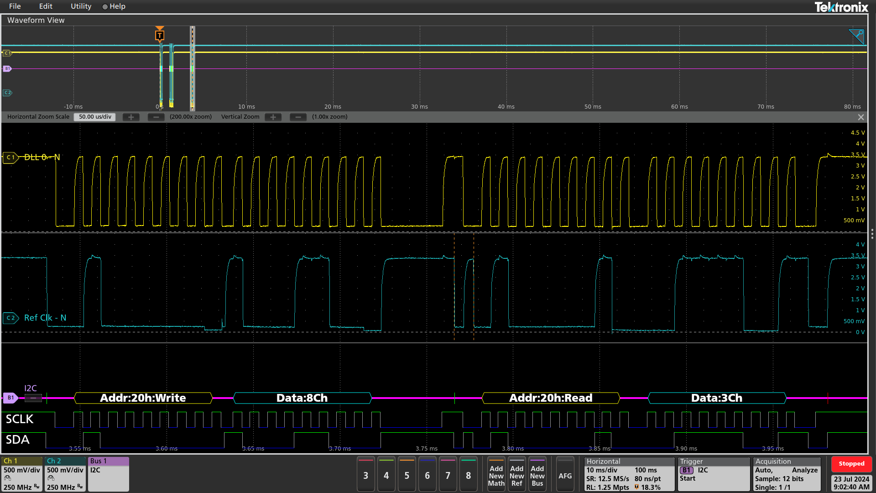Click the date and time badge
The height and width of the screenshot is (493, 876).
pyautogui.click(x=851, y=483)
